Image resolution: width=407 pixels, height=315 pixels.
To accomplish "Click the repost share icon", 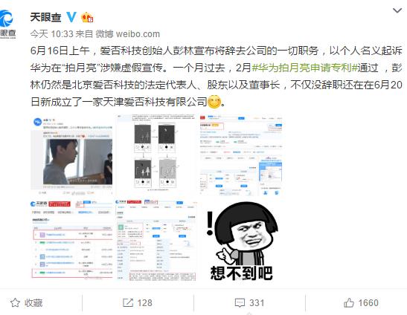I will [x=128, y=303].
